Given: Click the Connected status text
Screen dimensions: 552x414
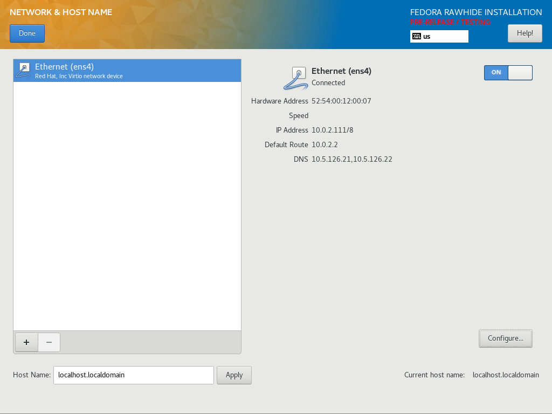Looking at the screenshot, I should point(328,82).
